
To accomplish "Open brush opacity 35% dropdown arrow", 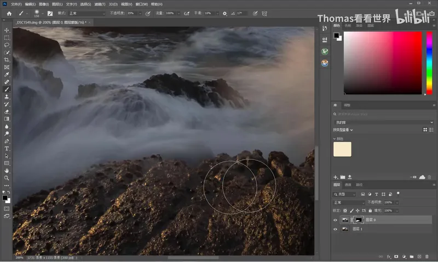I will click(x=140, y=13).
